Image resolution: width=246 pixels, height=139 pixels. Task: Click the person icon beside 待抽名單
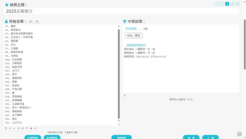coord(6,21)
